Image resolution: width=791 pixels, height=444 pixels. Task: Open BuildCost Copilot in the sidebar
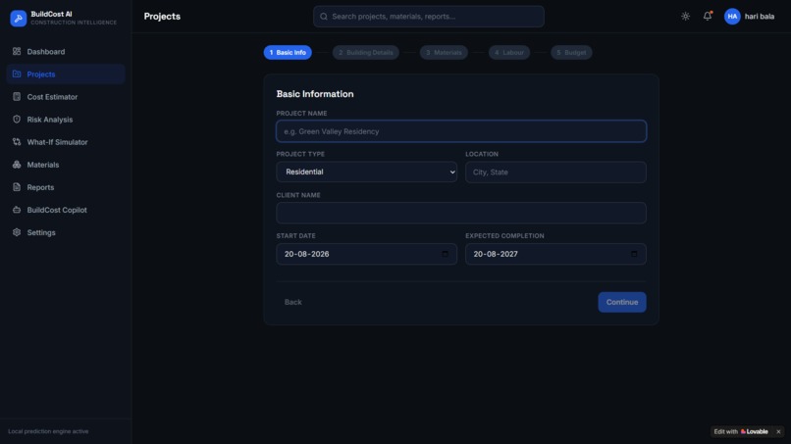pos(66,210)
